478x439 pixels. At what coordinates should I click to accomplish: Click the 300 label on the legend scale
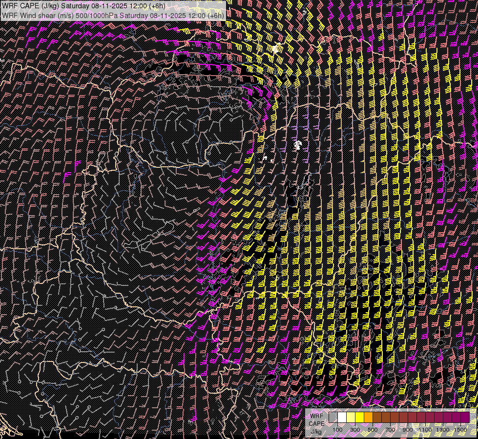click(355, 429)
